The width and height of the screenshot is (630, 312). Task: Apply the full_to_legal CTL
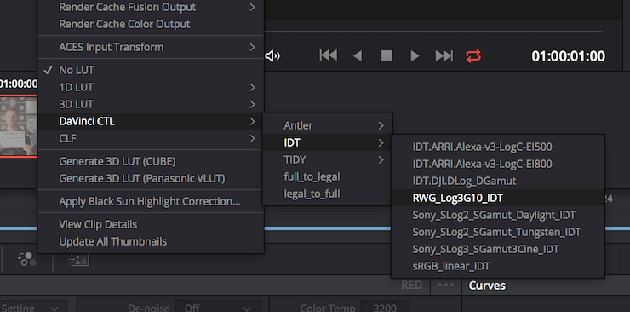tap(328, 176)
